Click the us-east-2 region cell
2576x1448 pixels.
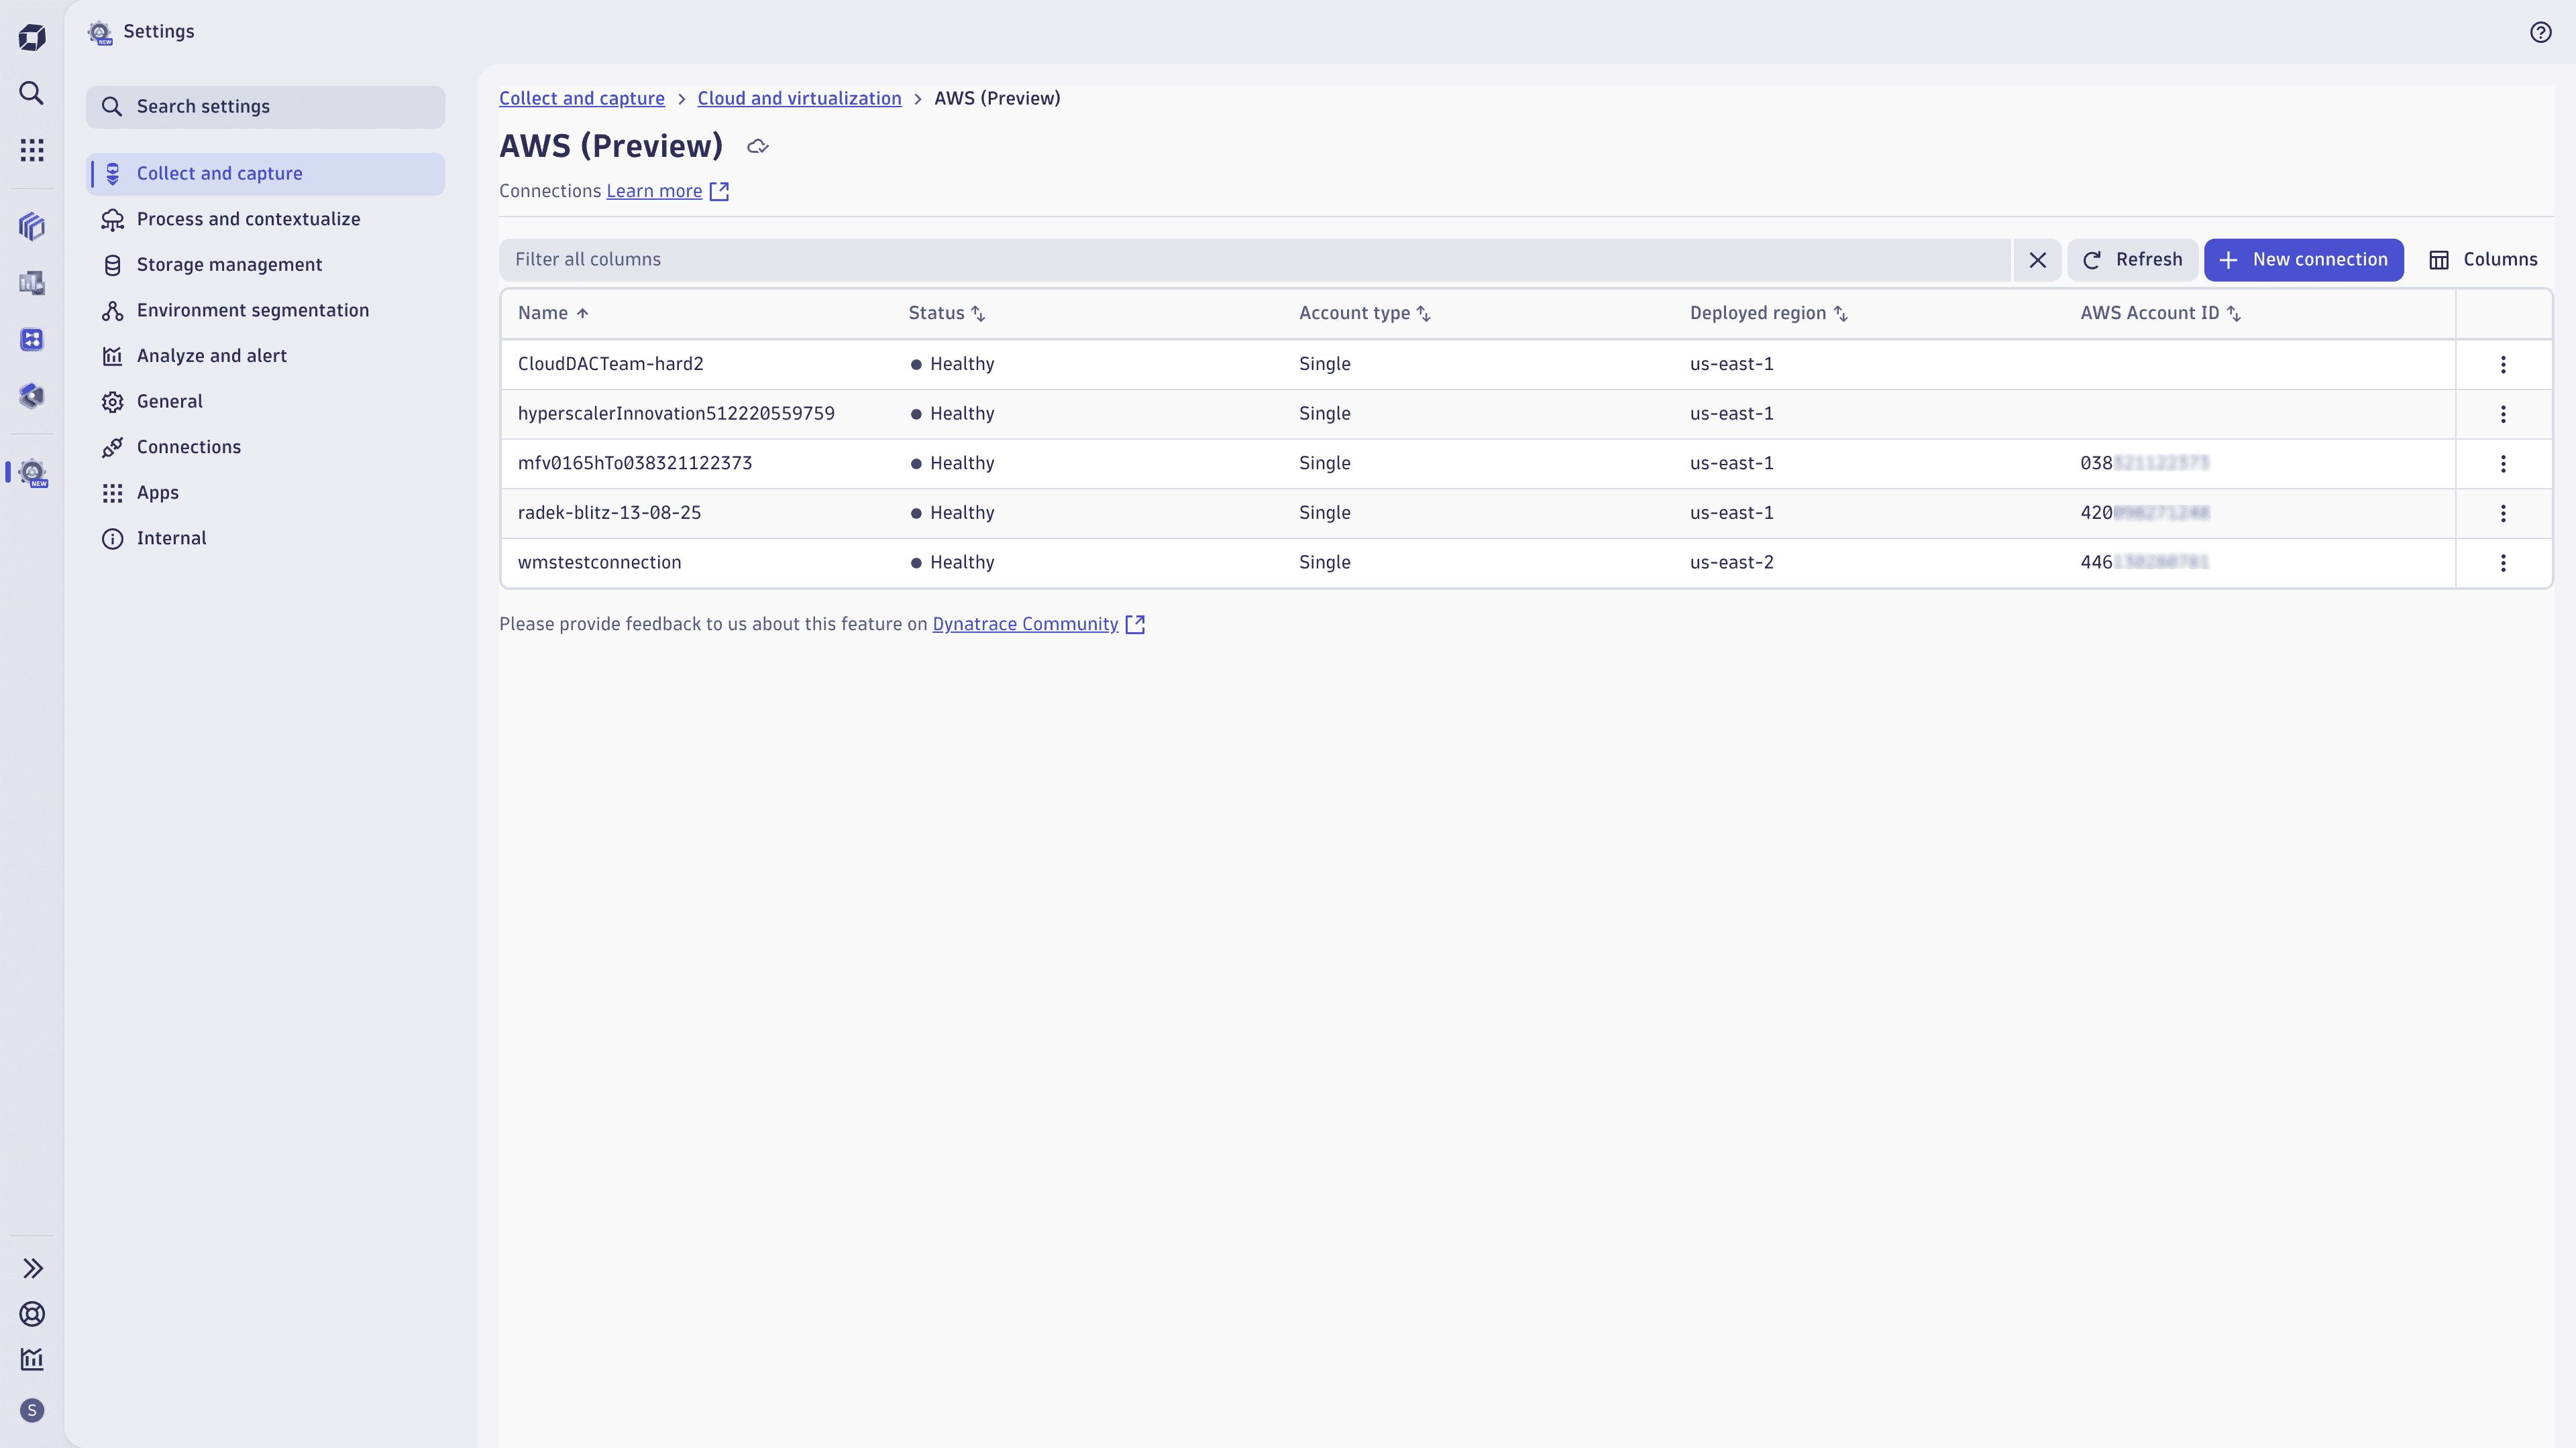(1731, 562)
